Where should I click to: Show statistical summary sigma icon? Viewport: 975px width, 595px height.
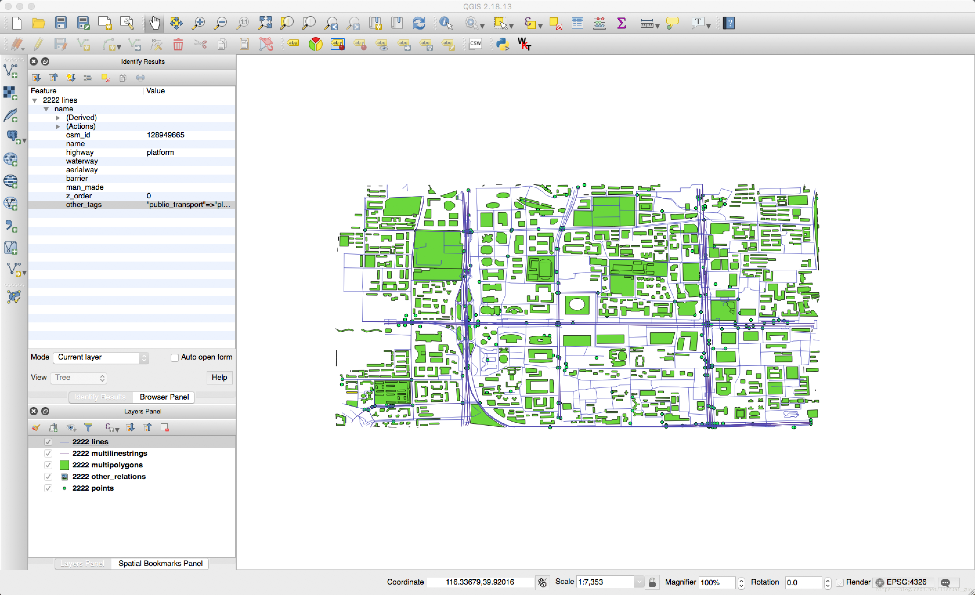coord(622,23)
